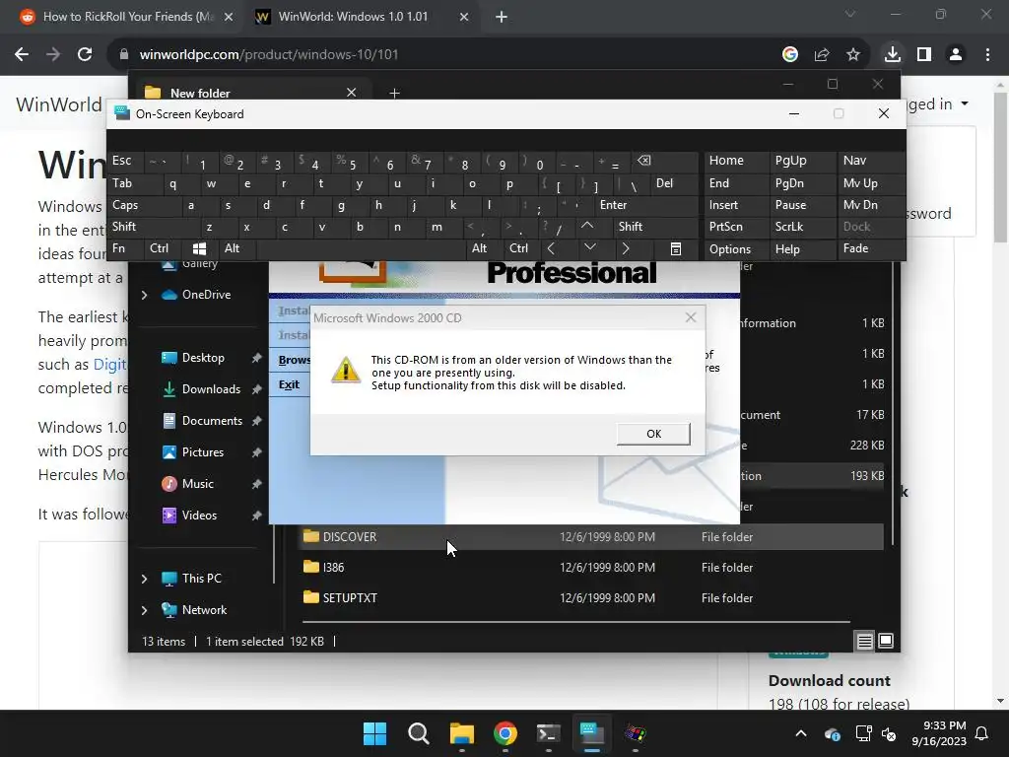The height and width of the screenshot is (757, 1009).
Task: Show hidden system tray icons
Action: (x=801, y=733)
